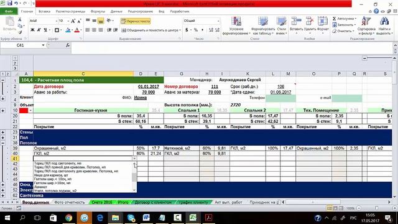Open the Файл tab
Viewport: 398px width, 224px height.
click(9, 11)
